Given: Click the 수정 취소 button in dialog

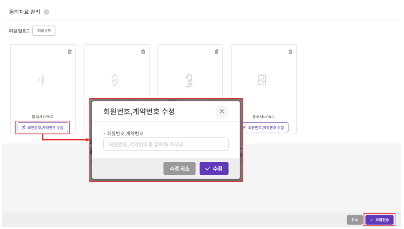Looking at the screenshot, I should click(x=180, y=169).
